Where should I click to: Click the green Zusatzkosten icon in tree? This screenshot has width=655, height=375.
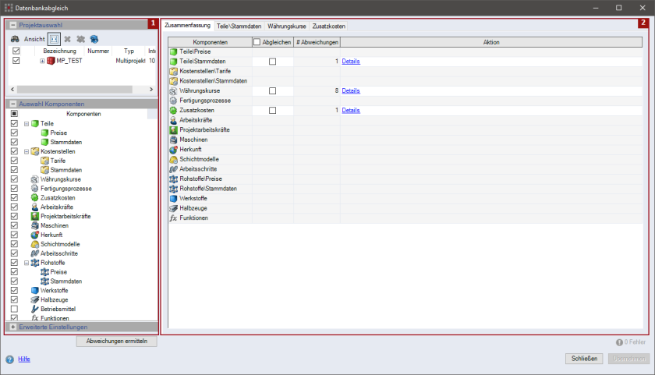[34, 197]
